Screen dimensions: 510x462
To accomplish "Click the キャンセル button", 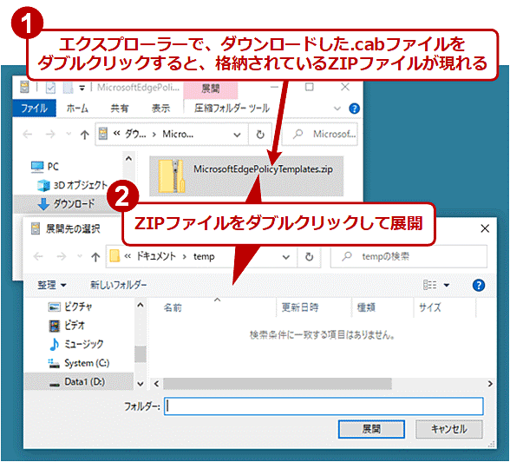I will [x=449, y=429].
